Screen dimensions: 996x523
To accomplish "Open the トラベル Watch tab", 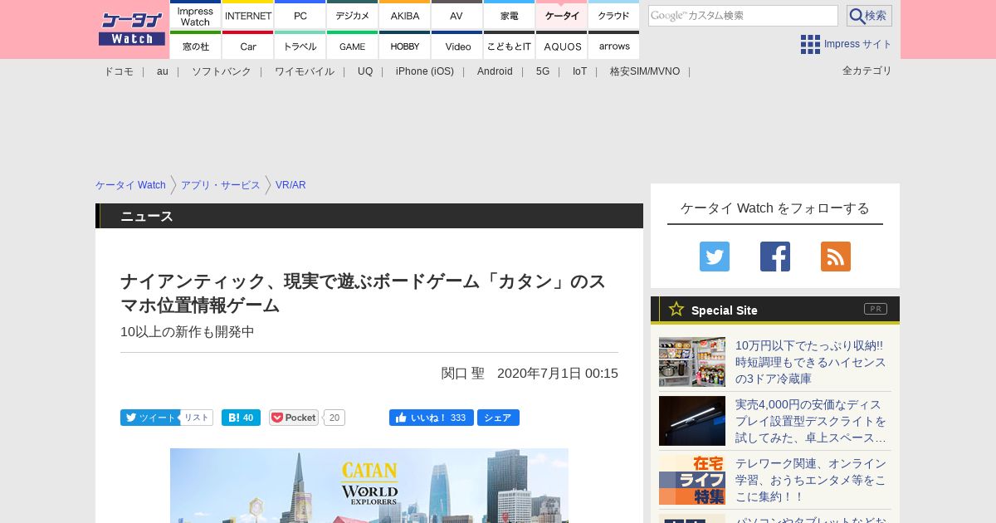I will [300, 46].
